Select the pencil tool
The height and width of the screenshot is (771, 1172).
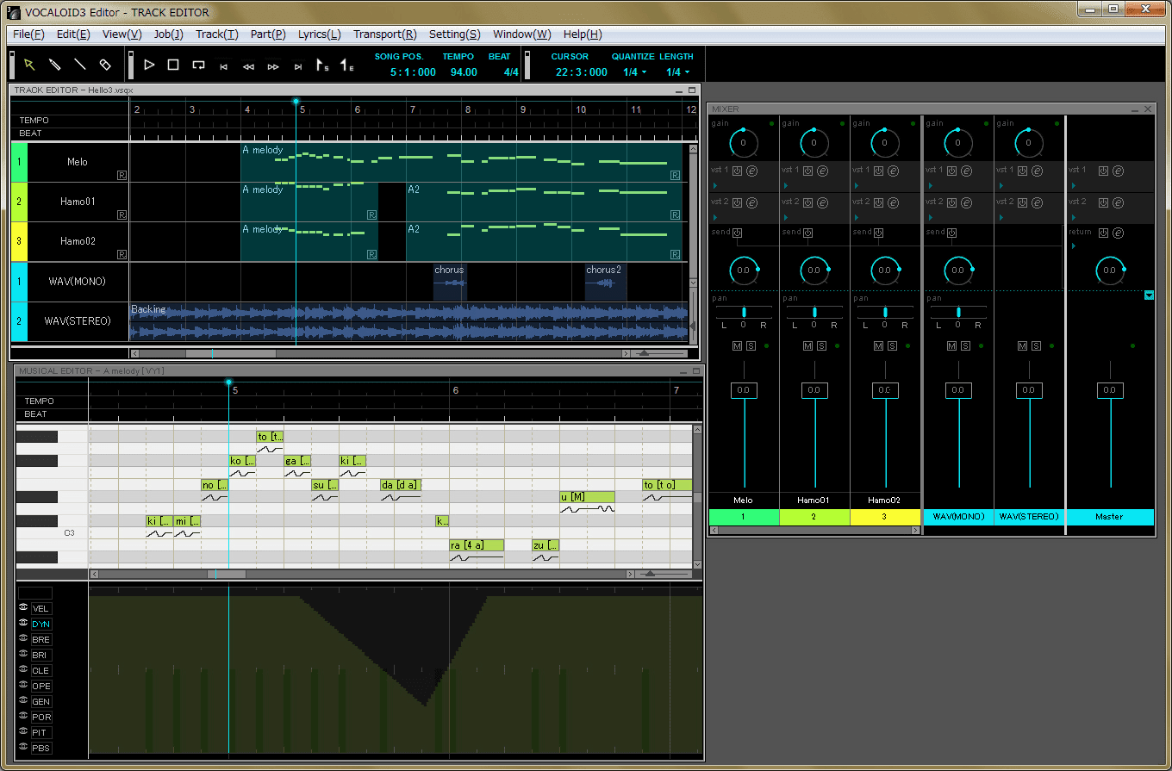pyautogui.click(x=54, y=65)
